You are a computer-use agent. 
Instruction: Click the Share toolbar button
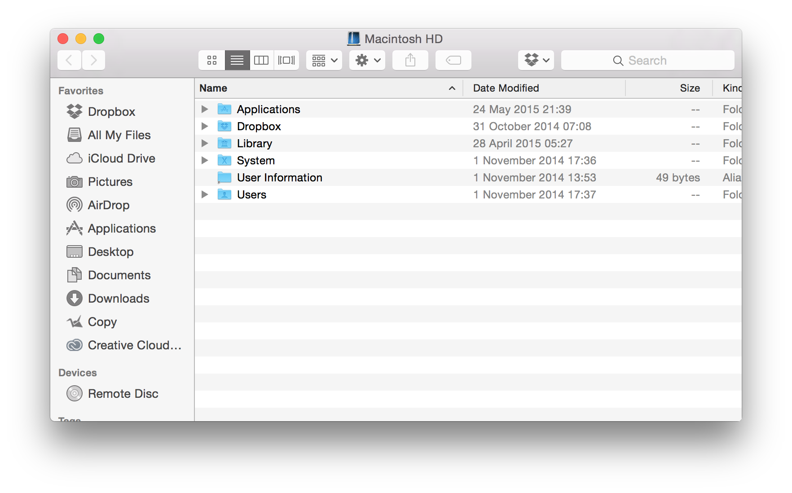(410, 60)
